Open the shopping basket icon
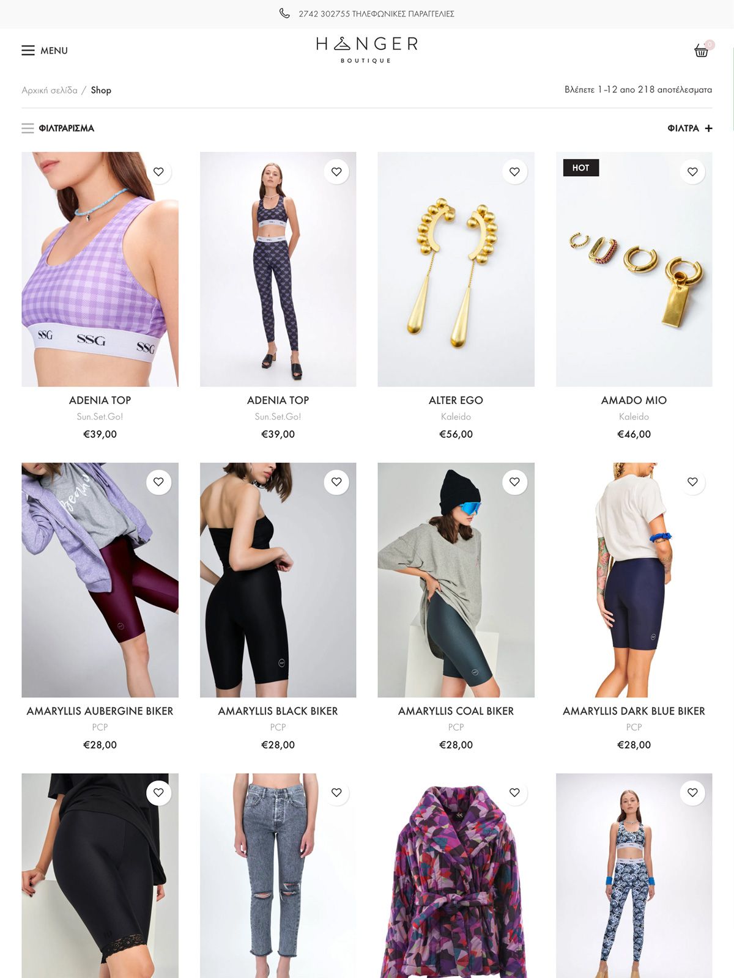The width and height of the screenshot is (734, 978). coord(702,51)
